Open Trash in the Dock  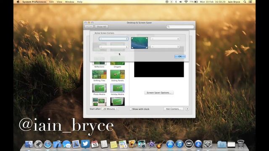coord(241,144)
